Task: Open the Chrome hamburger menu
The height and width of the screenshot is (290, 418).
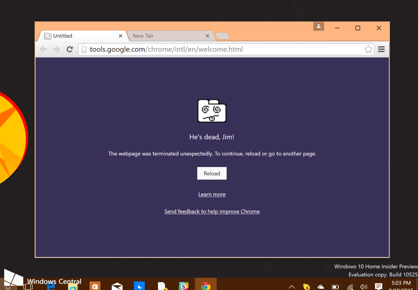Action: [x=381, y=49]
